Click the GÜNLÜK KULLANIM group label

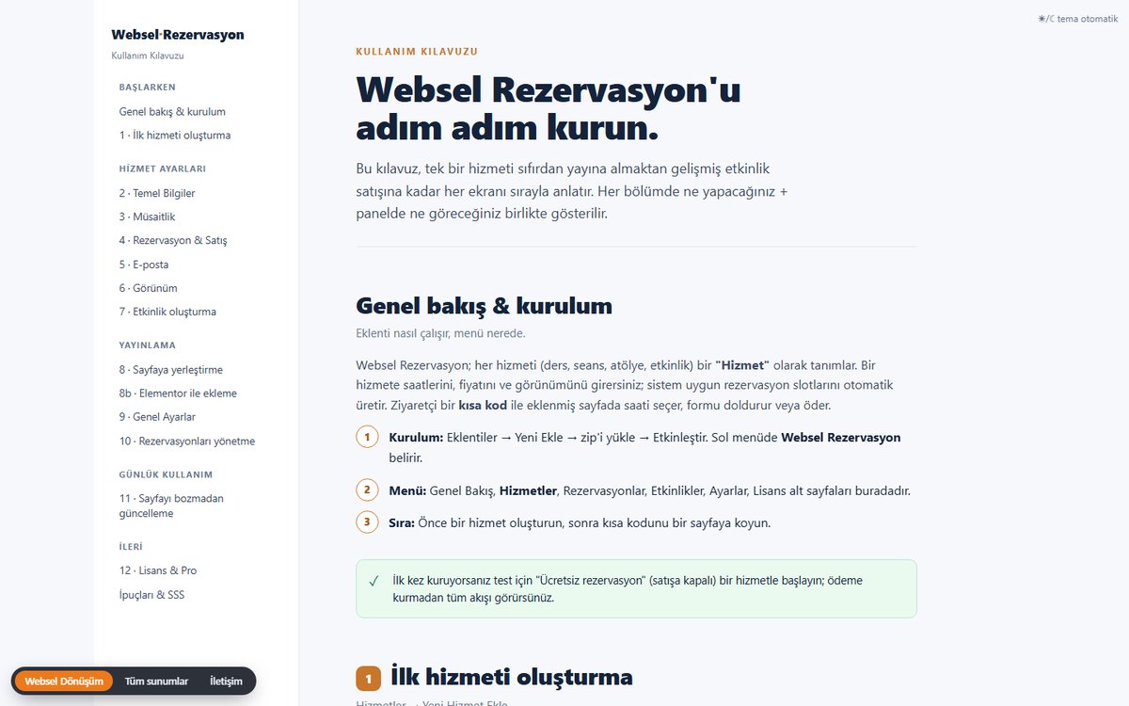tap(166, 474)
